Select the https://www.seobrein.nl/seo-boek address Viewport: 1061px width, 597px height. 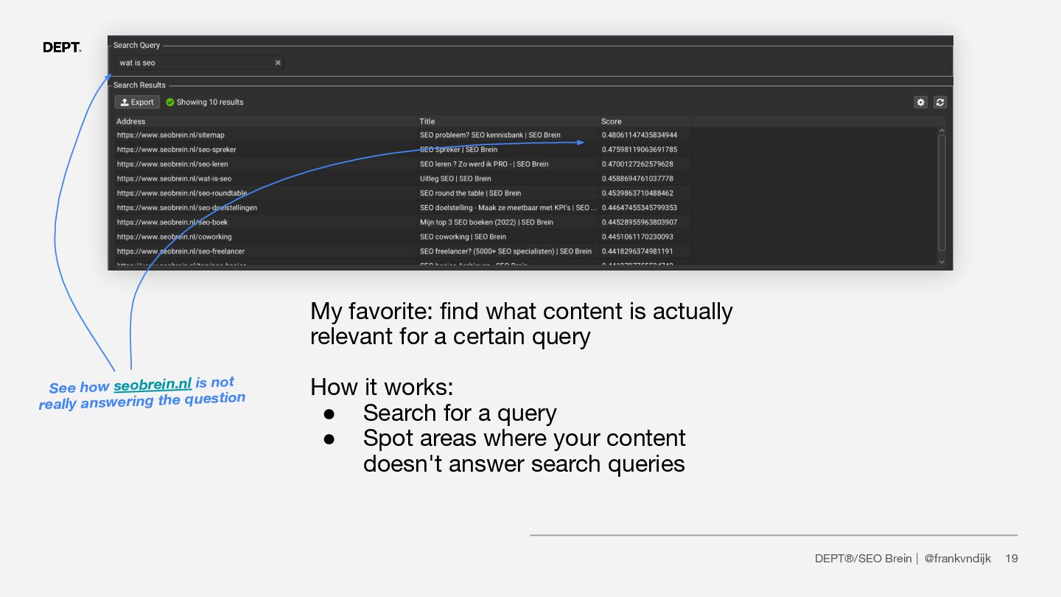[172, 222]
